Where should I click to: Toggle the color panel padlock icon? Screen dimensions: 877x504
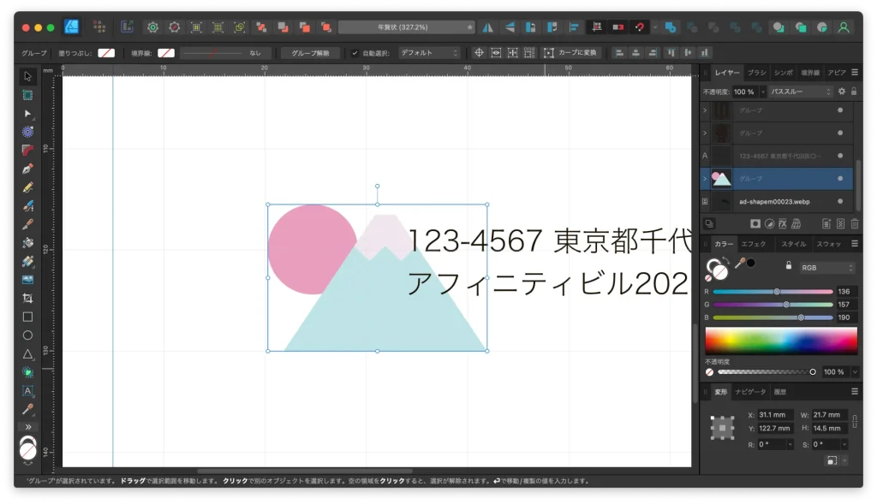(789, 265)
